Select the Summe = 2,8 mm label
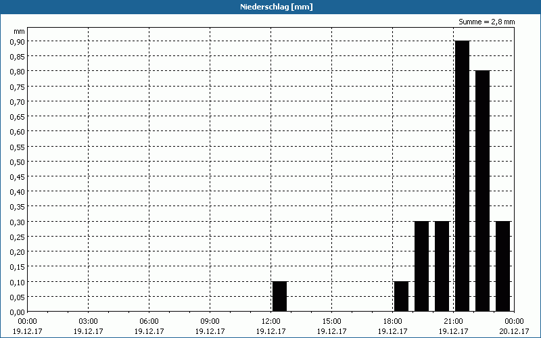541x338 pixels. click(x=486, y=22)
